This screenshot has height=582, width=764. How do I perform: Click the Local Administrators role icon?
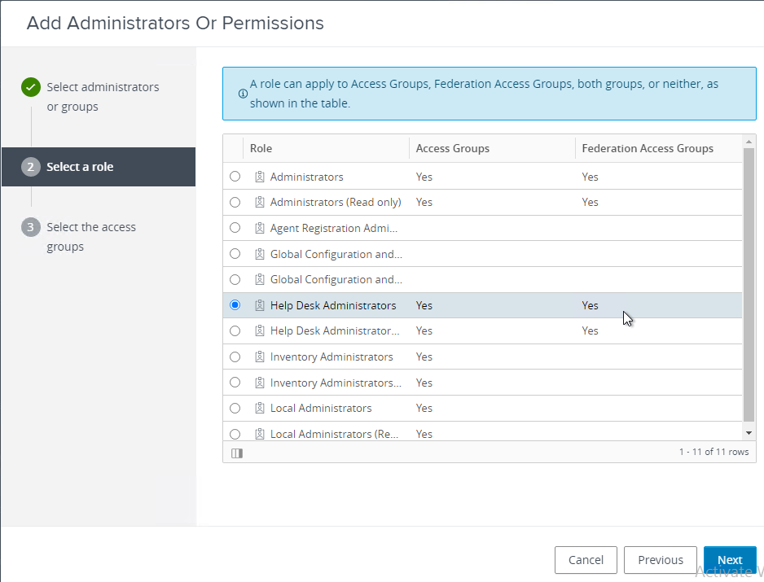click(260, 408)
